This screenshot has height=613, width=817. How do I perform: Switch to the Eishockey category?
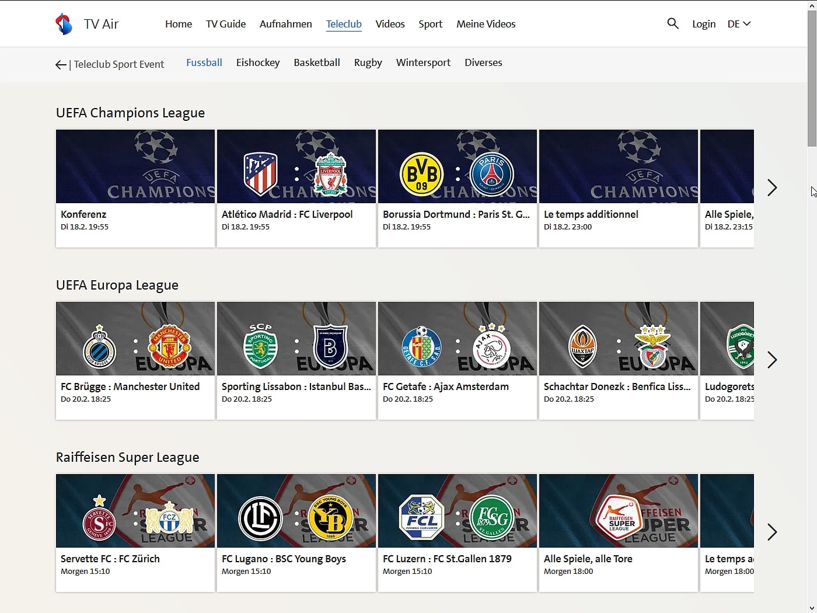click(x=258, y=62)
